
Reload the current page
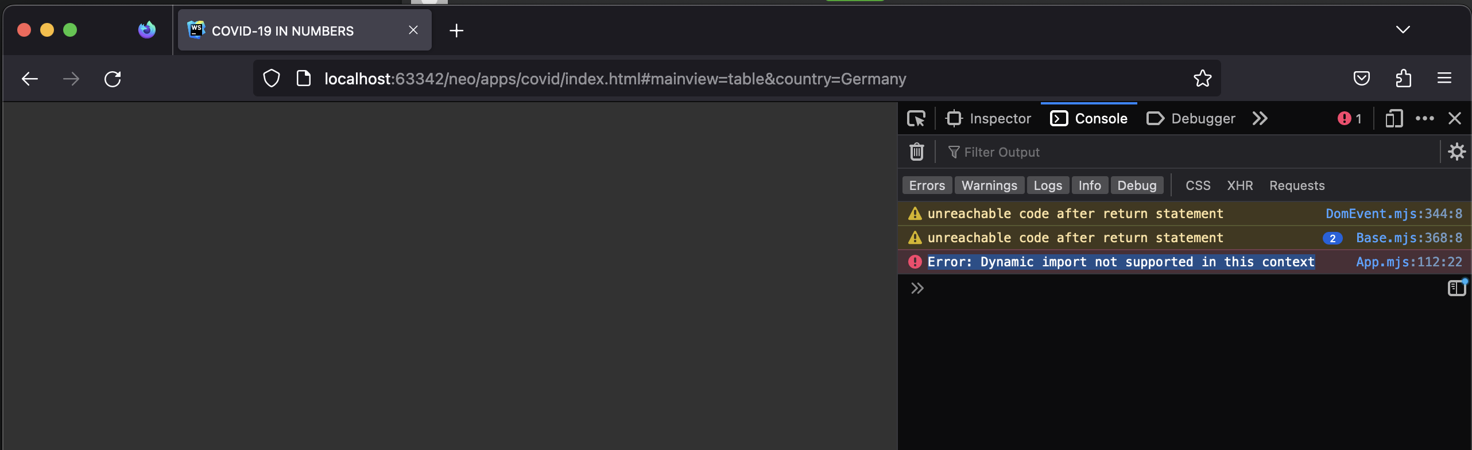[x=113, y=79]
